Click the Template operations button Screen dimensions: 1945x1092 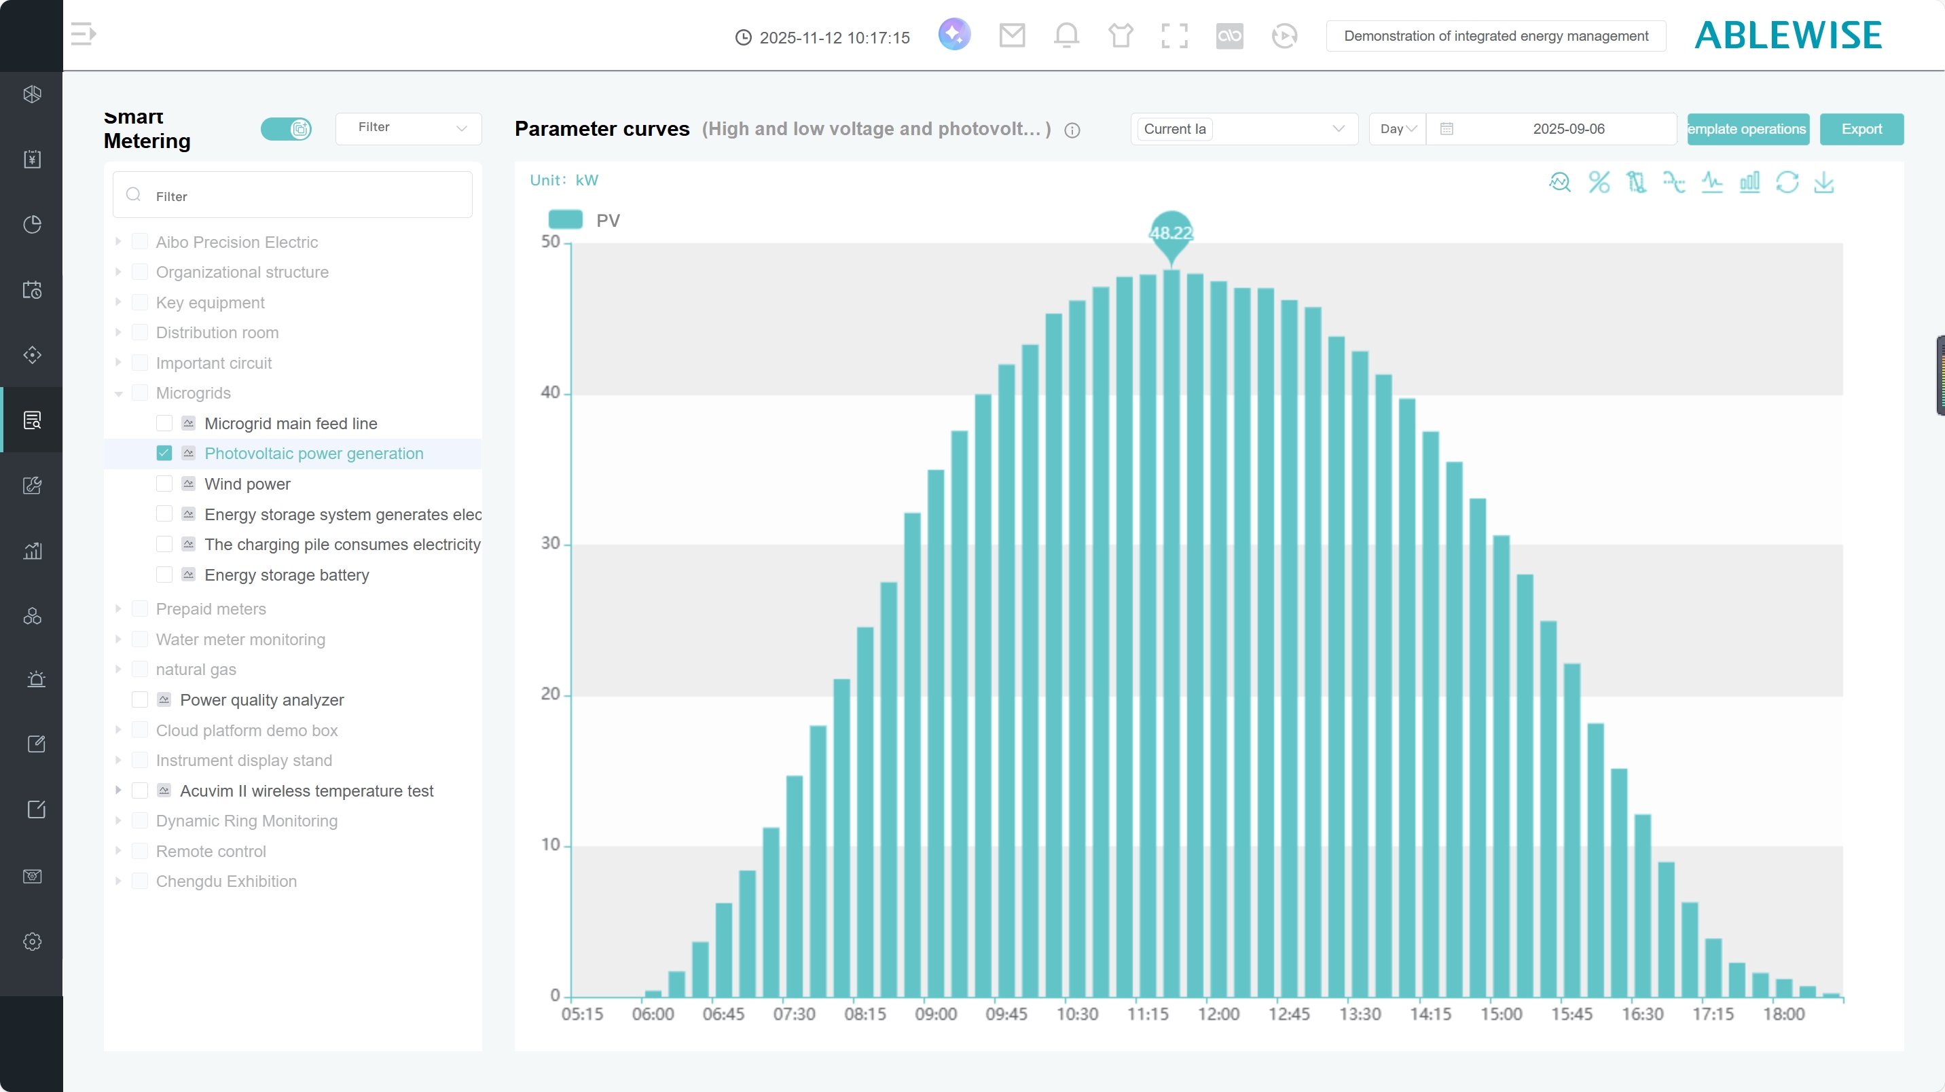[1747, 129]
